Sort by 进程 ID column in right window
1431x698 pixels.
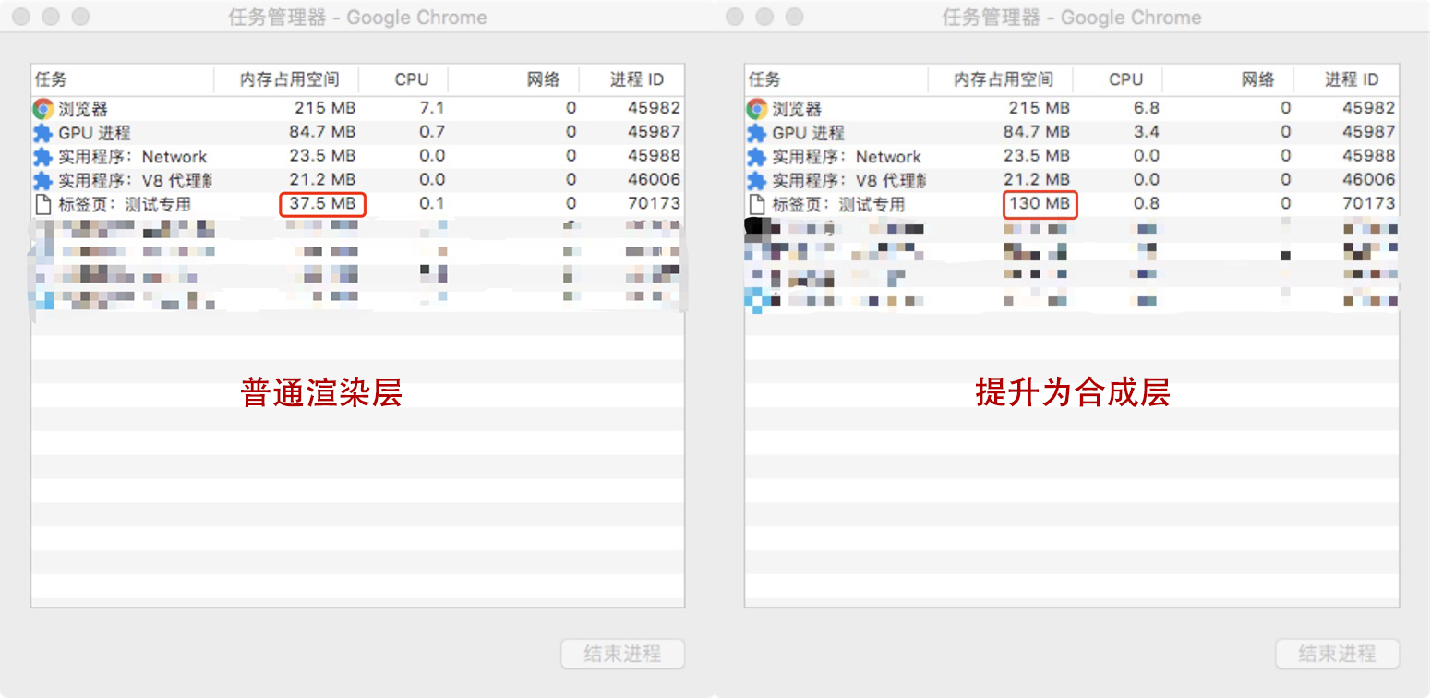click(1347, 79)
